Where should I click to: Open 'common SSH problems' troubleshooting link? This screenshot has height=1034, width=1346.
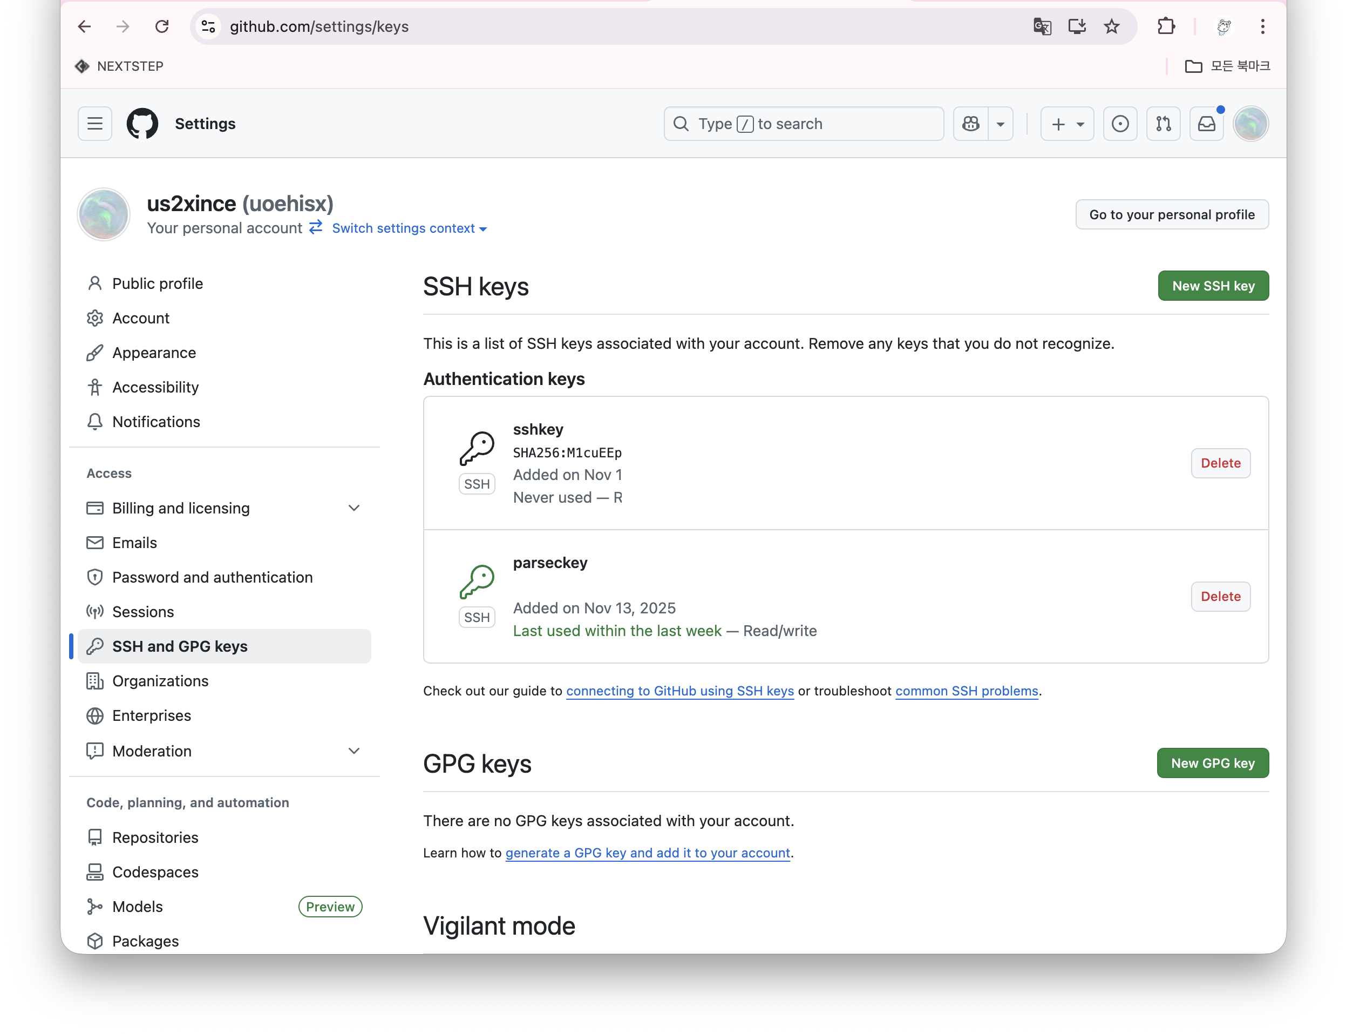click(967, 691)
